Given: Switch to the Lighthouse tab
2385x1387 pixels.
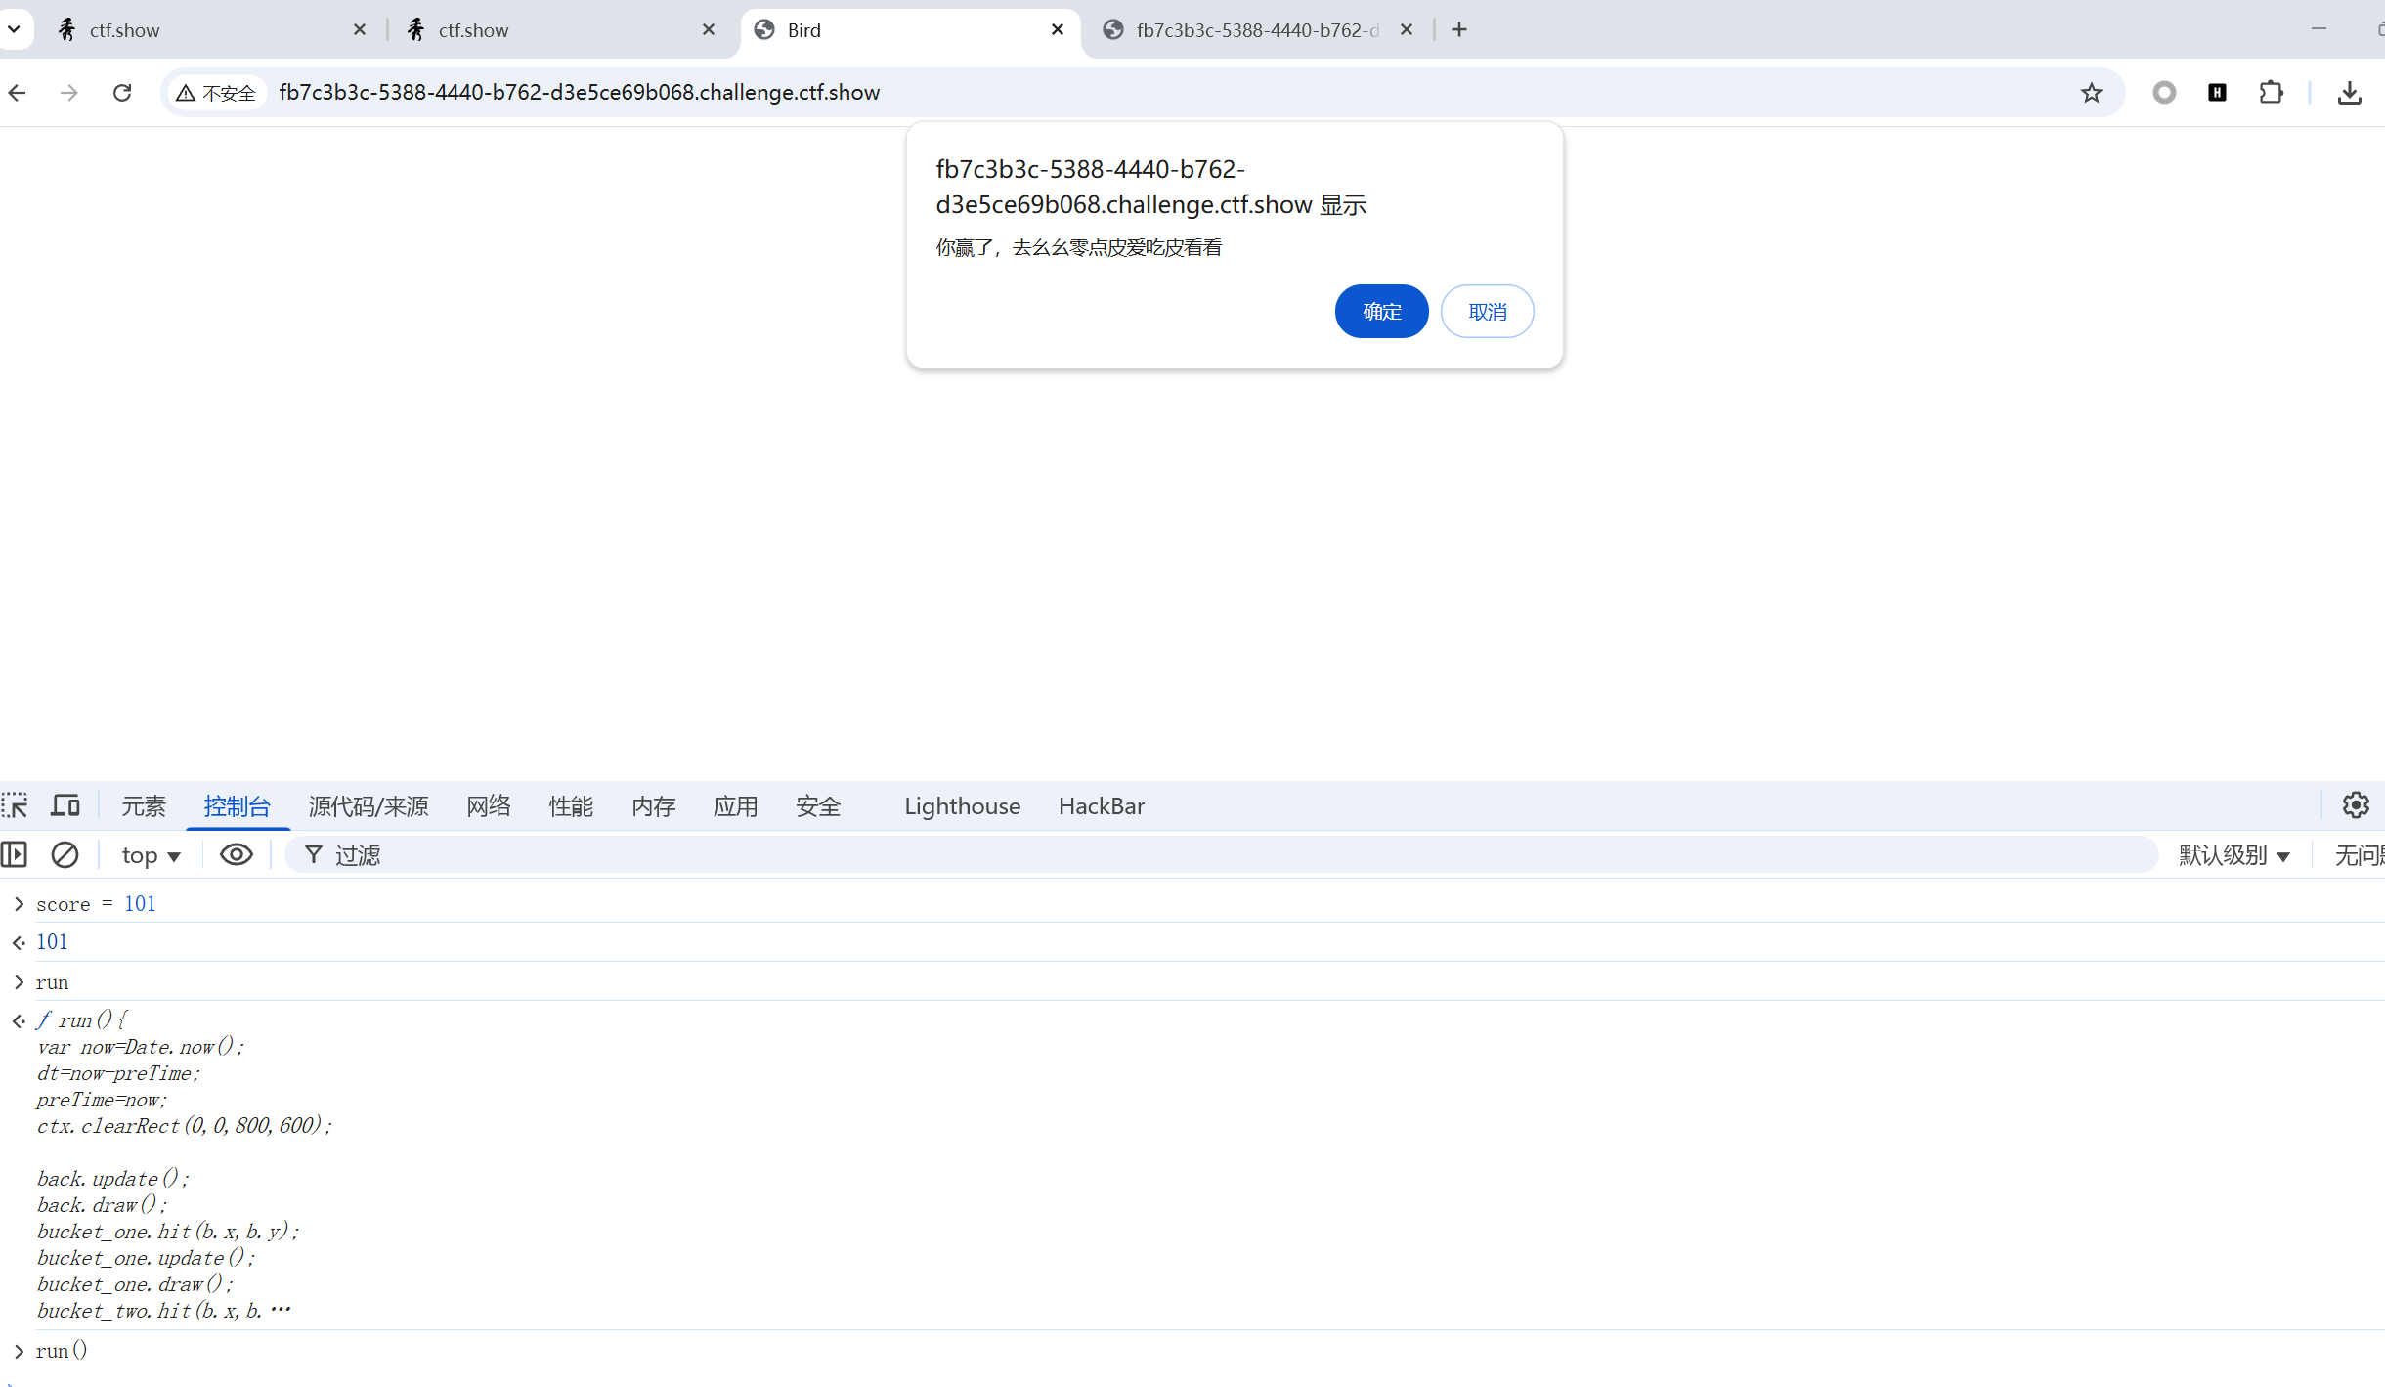Looking at the screenshot, I should tap(962, 806).
